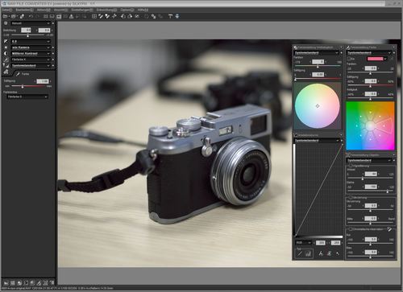Open Systemstandard dropdown in Feinabstimmung Farbe panel
403x292 pixels.
[x=368, y=53]
